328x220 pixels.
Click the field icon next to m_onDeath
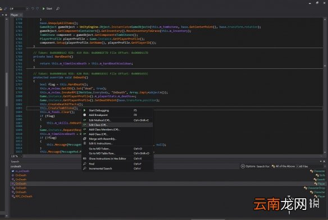13,171
